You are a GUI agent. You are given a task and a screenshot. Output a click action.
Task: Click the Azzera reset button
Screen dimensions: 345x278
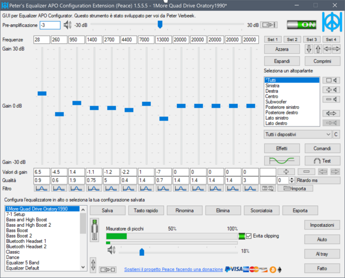[282, 49]
